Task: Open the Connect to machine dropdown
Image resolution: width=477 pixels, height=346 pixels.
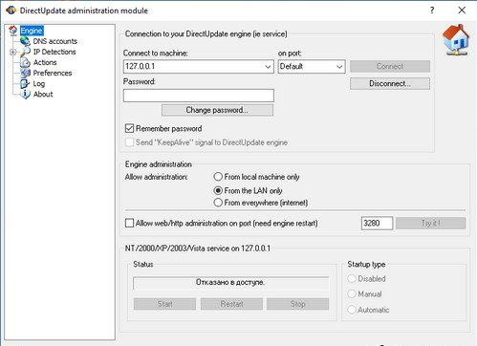Action: 268,67
